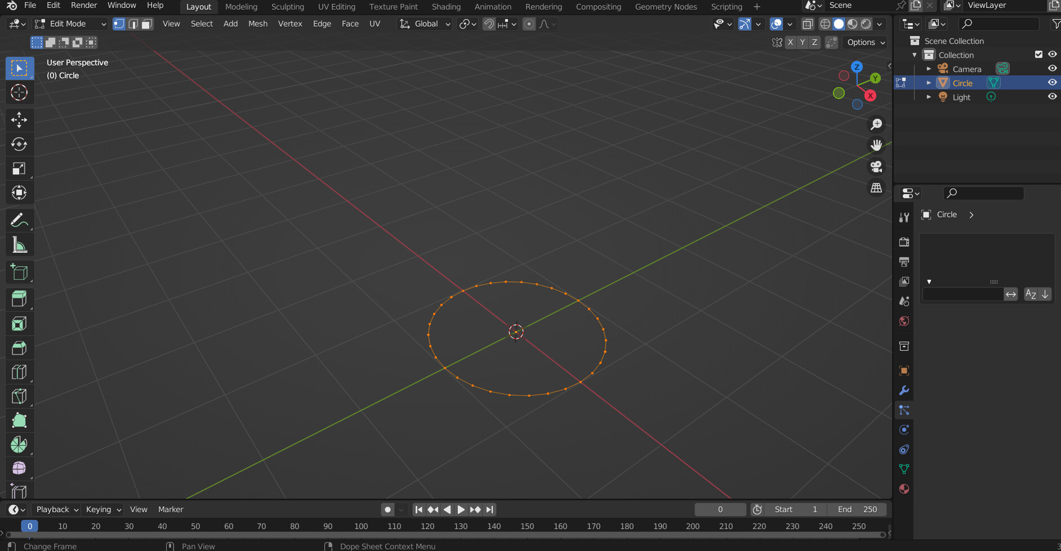Click the zoom magnifier viewport icon
The width and height of the screenshot is (1061, 551).
click(876, 124)
